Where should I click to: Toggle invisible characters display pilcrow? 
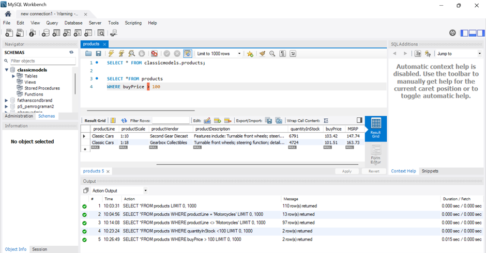(x=282, y=54)
